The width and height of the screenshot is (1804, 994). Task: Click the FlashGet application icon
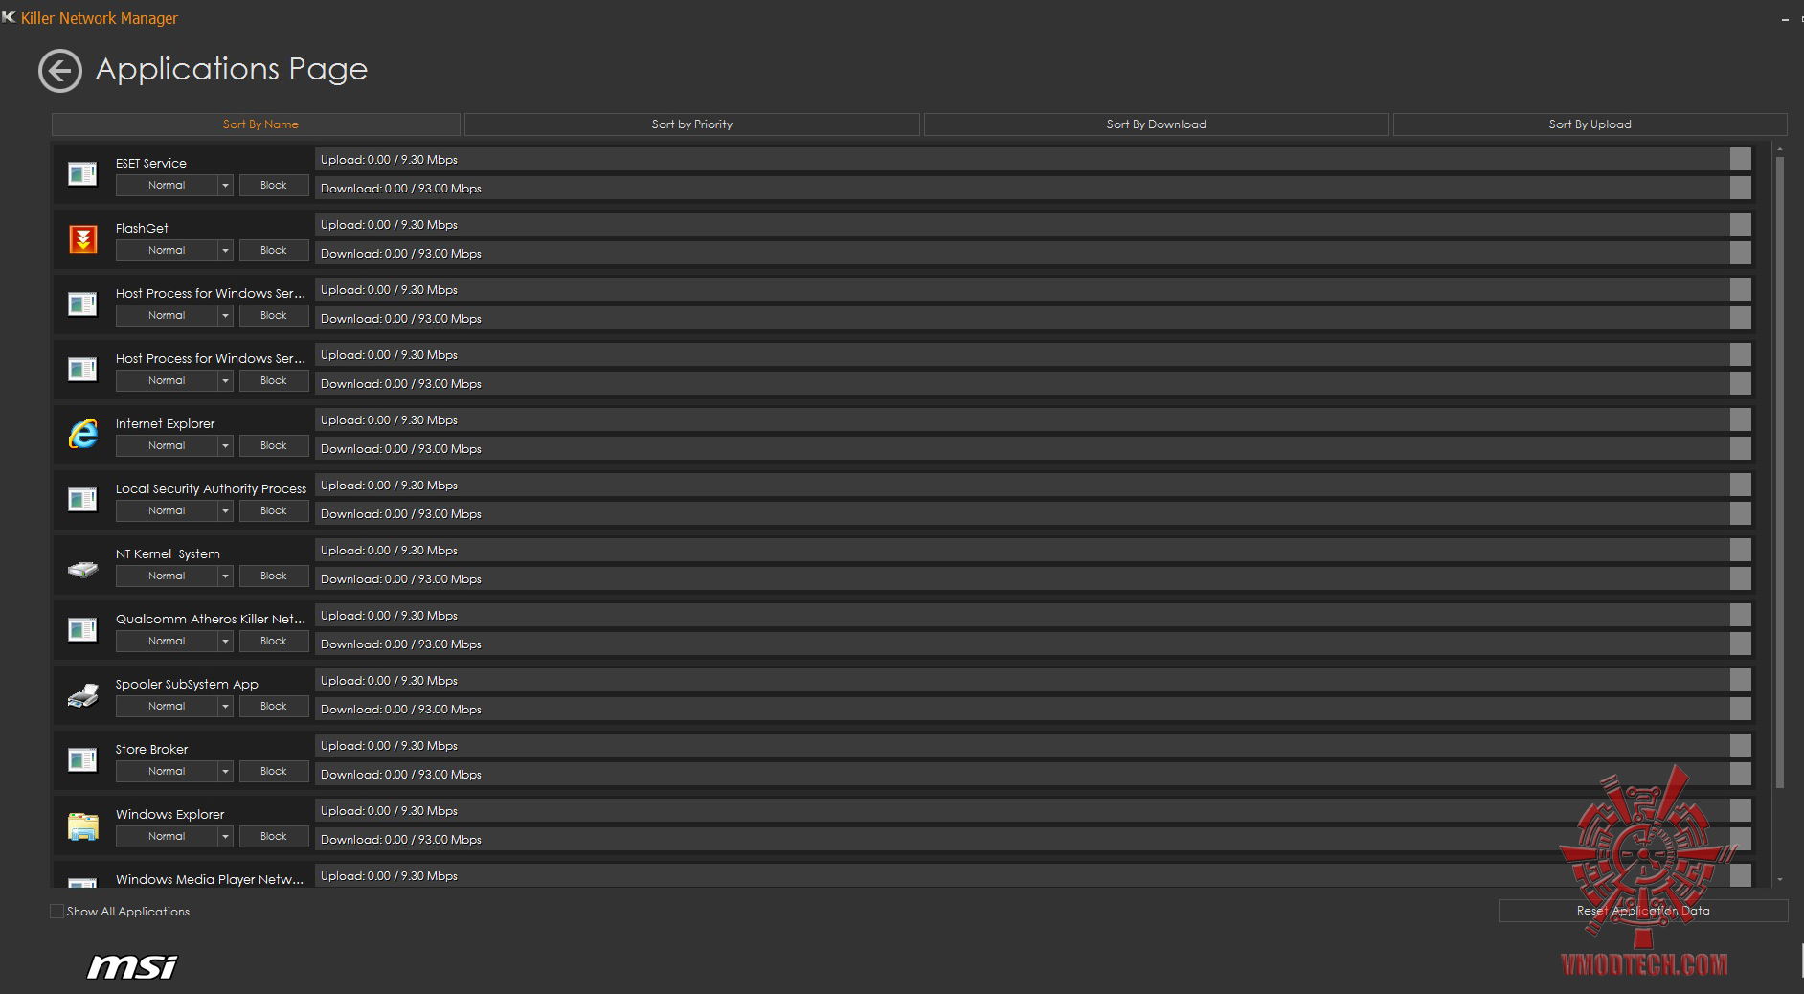[83, 238]
